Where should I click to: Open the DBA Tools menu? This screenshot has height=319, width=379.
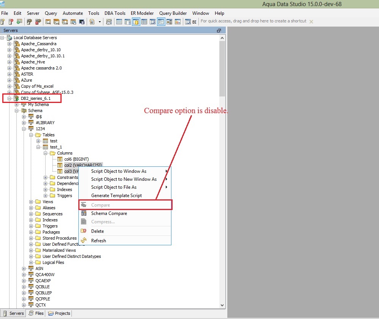tap(115, 13)
